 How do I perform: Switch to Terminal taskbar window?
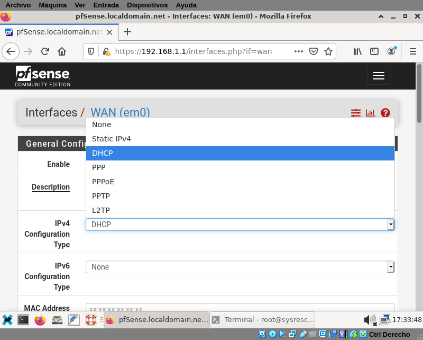[x=262, y=320]
